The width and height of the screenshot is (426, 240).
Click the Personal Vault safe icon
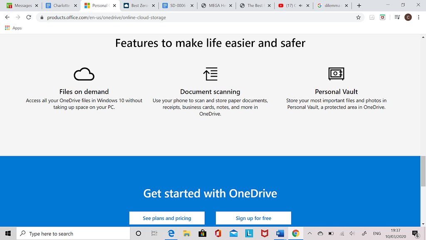(x=336, y=74)
